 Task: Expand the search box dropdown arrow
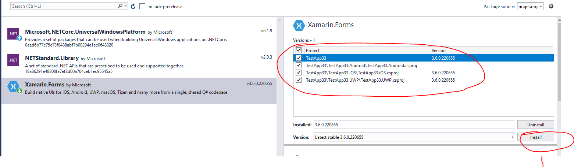(x=126, y=6)
